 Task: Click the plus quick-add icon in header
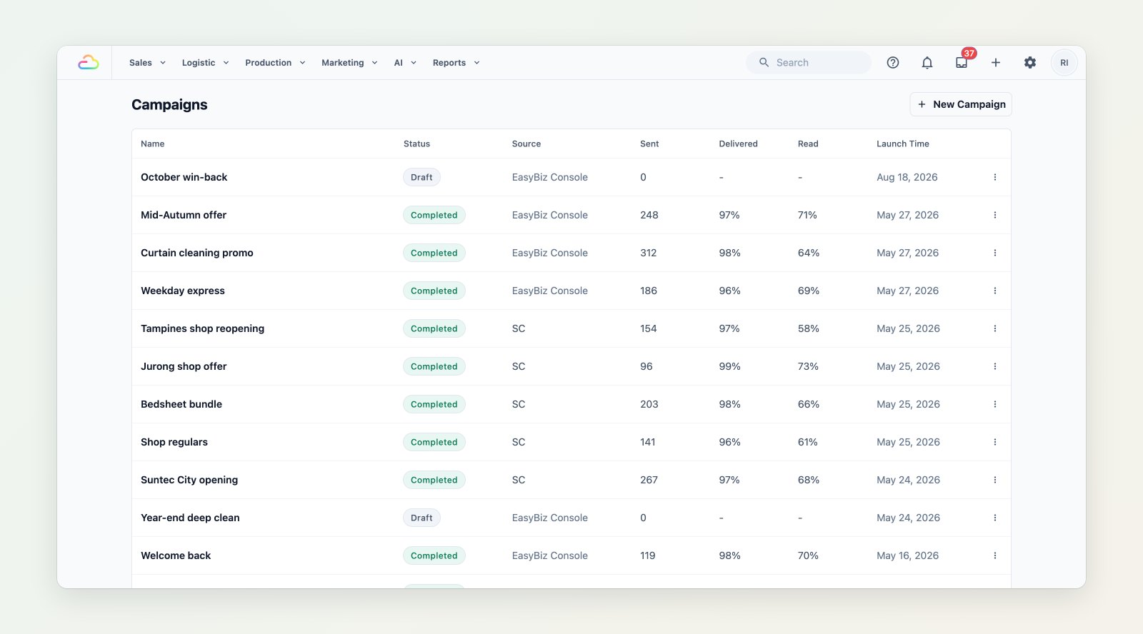pos(996,63)
